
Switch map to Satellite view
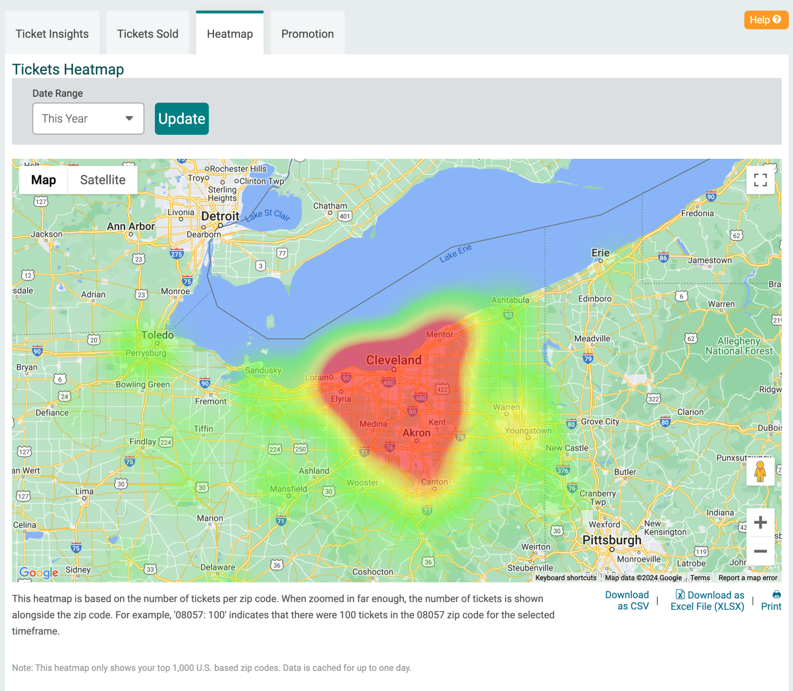103,180
